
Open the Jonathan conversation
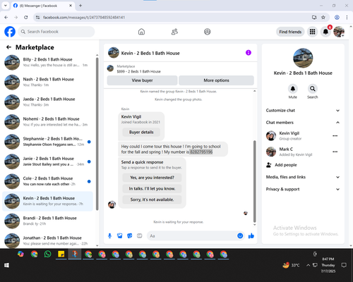click(48, 240)
